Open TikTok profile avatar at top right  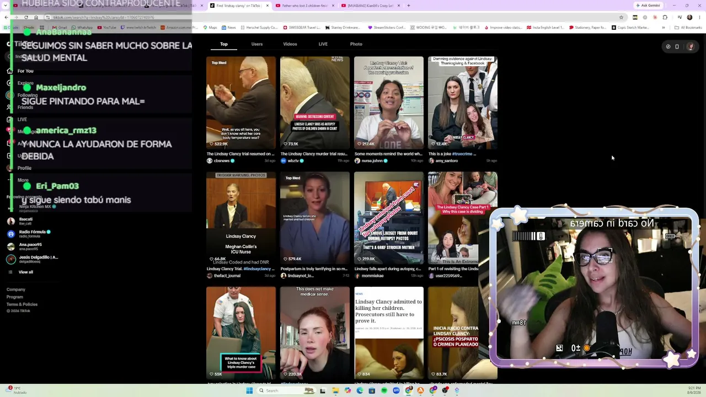point(691,46)
